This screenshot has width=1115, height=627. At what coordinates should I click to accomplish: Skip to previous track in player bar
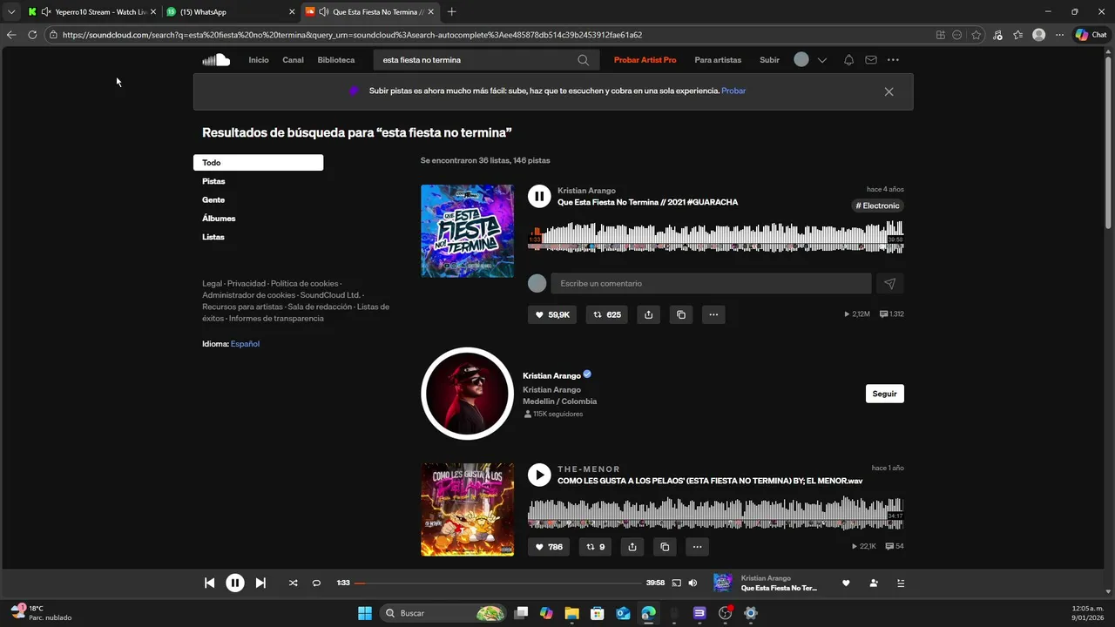[x=209, y=583]
